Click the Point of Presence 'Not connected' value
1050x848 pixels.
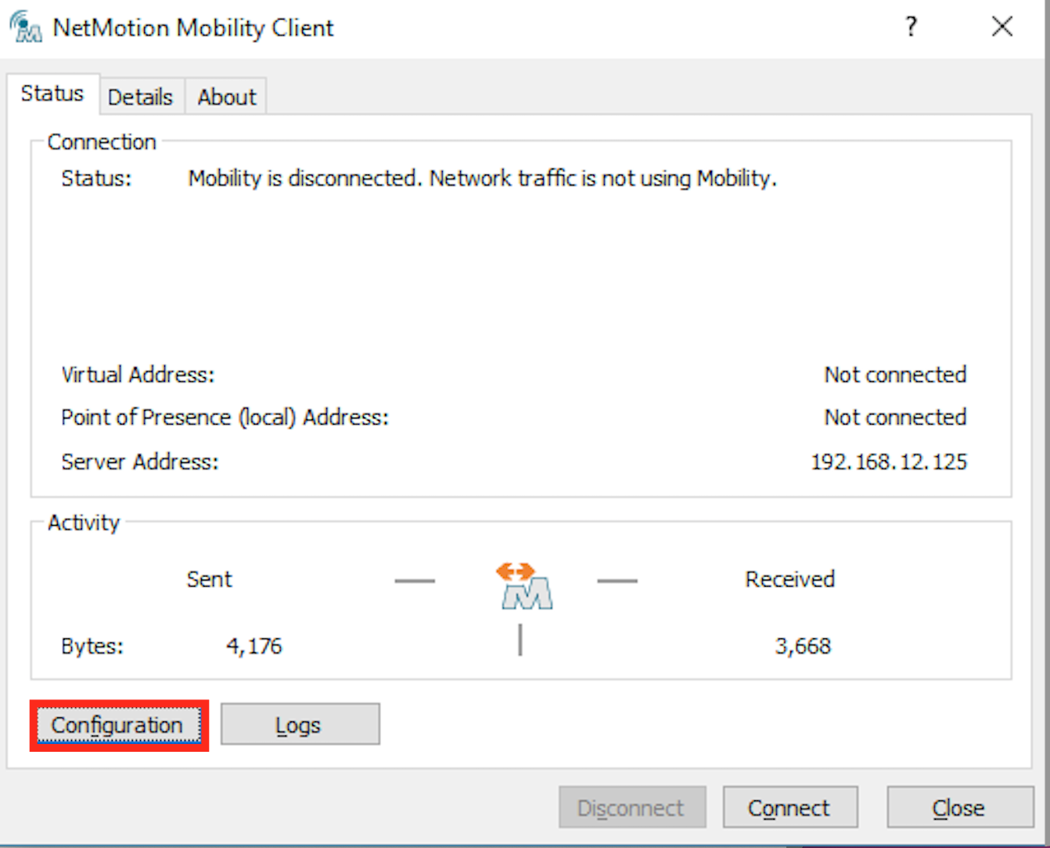coord(894,417)
